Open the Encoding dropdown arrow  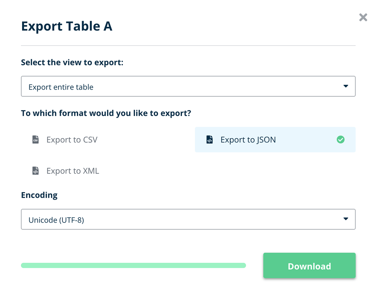coord(346,219)
